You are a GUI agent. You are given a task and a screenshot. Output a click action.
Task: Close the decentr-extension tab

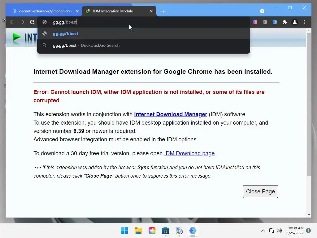coord(77,11)
